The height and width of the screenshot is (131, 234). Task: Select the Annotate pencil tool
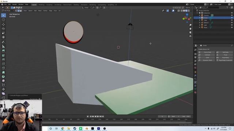3,42
